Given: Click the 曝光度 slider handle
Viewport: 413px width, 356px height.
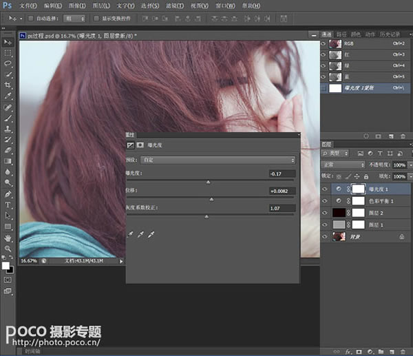Looking at the screenshot, I should coord(208,182).
